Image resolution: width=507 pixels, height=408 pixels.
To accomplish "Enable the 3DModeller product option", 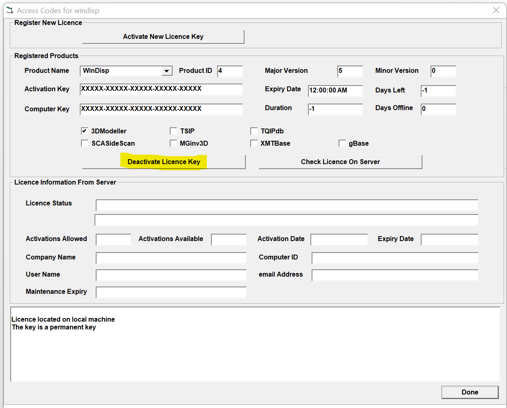I will pos(85,131).
